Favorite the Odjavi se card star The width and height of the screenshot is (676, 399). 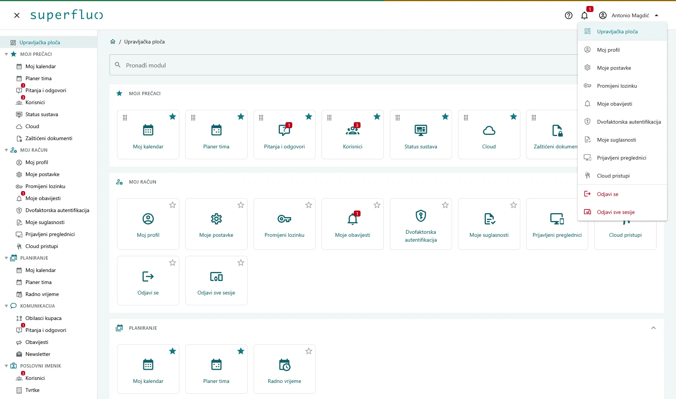173,263
